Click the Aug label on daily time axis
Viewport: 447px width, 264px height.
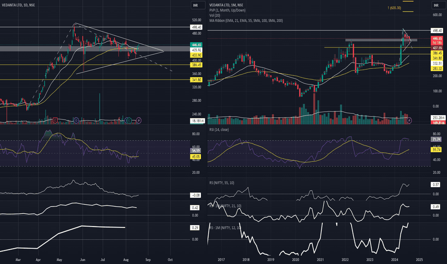coord(126,260)
